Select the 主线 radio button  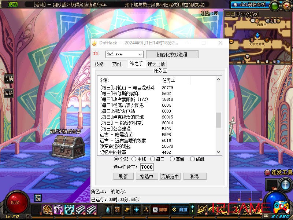coord(134,159)
